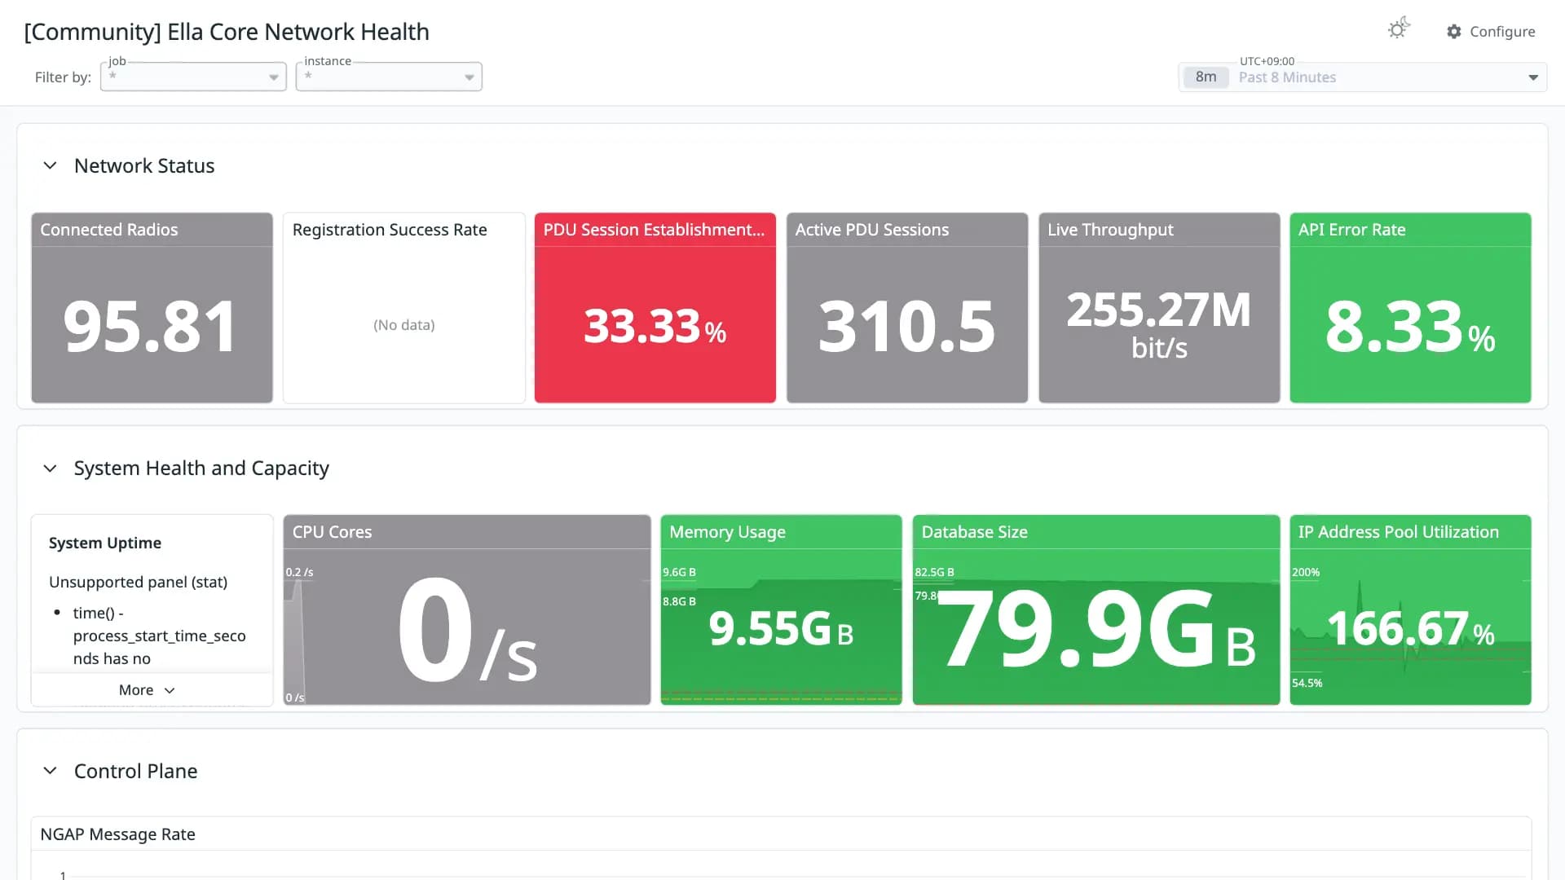Click the Memory Usage 9.55G B value
The image size is (1565, 880).
[x=781, y=629]
